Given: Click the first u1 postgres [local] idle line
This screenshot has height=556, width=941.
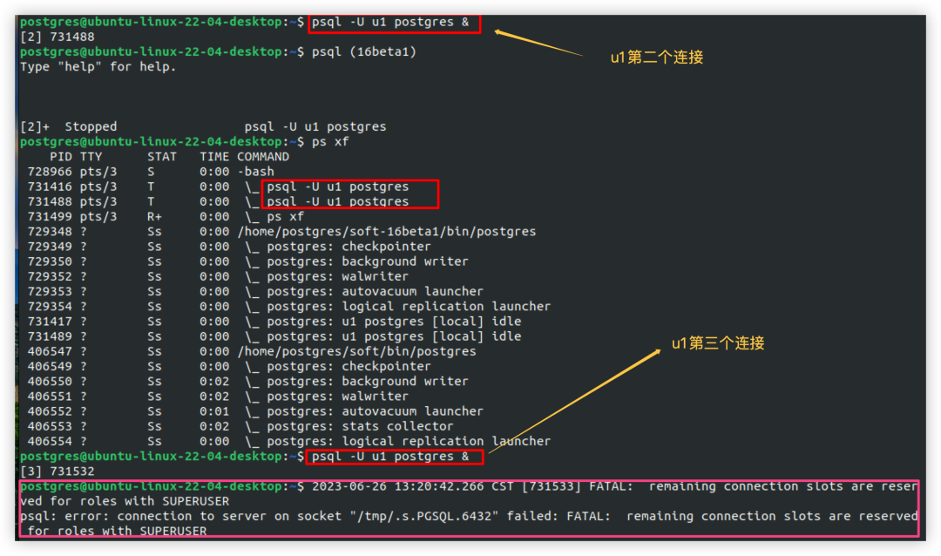Looking at the screenshot, I should coord(274,322).
